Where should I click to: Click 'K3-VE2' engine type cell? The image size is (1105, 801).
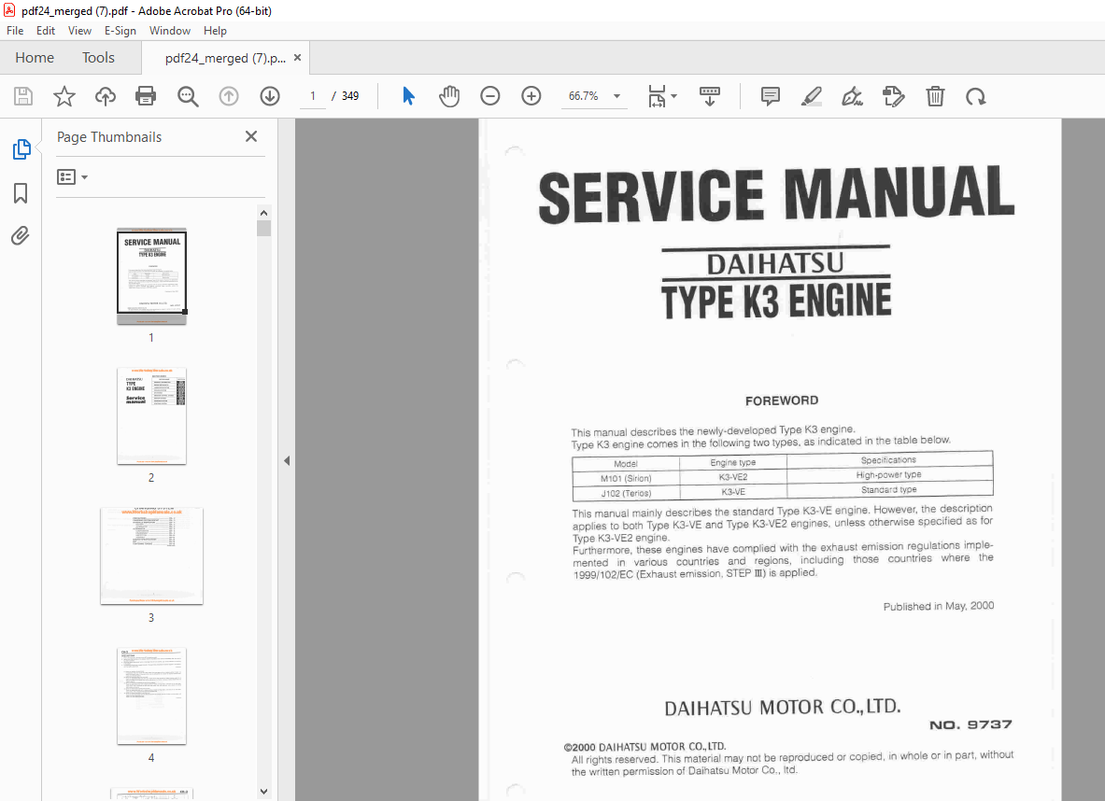(x=733, y=477)
